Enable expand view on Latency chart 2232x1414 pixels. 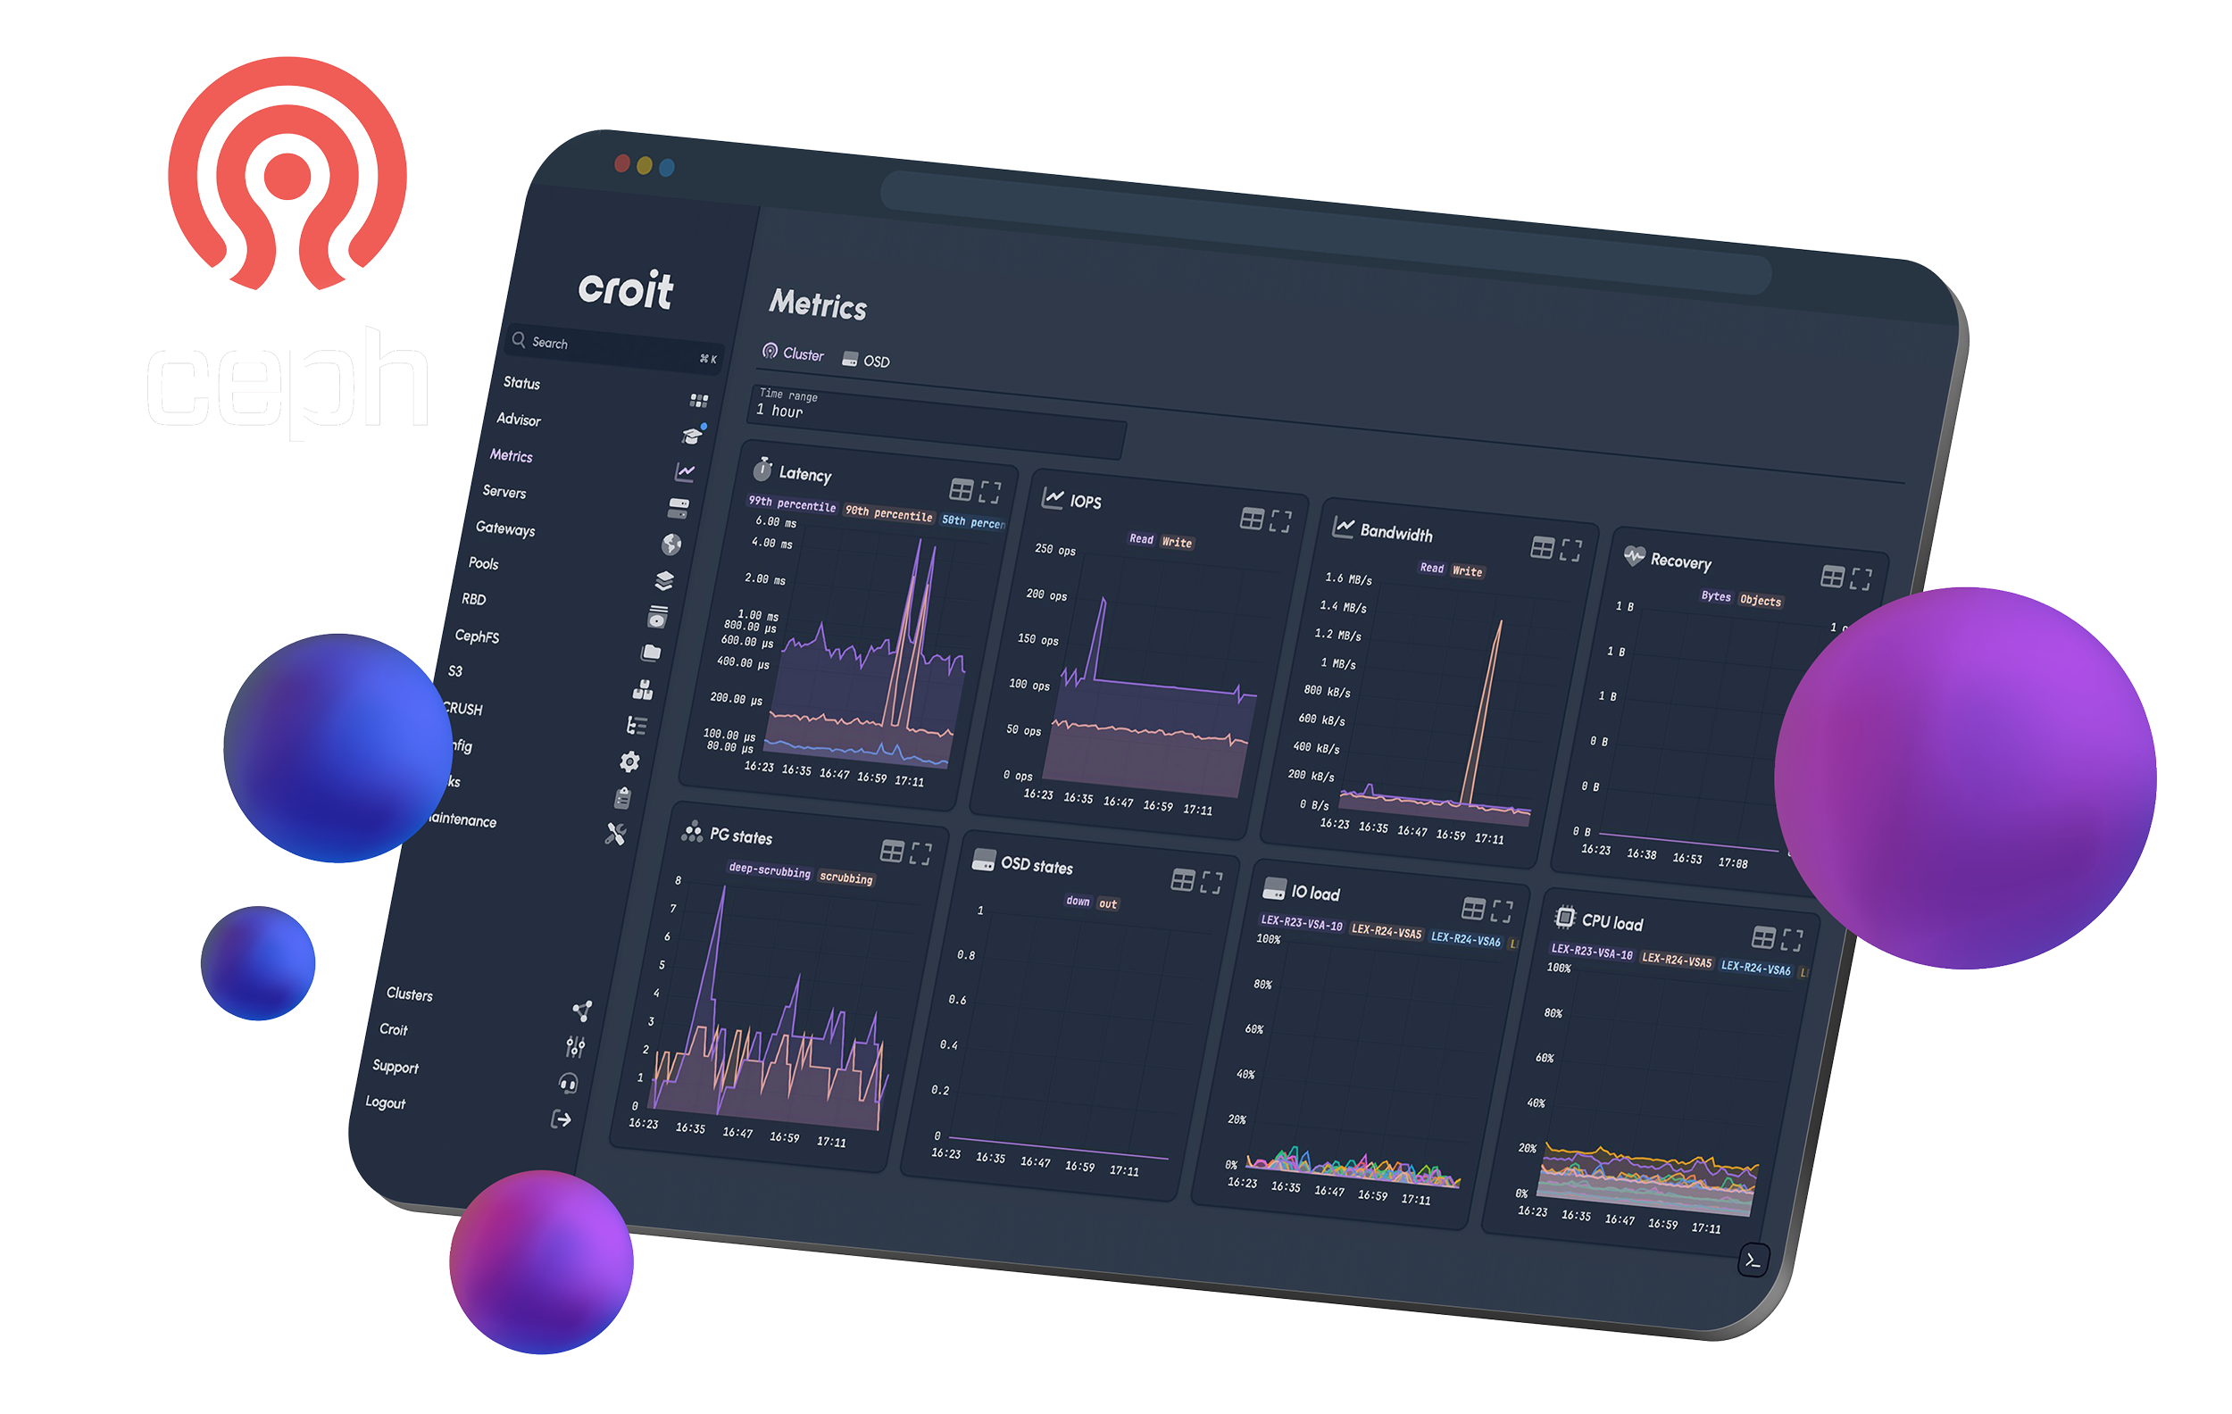[x=991, y=491]
